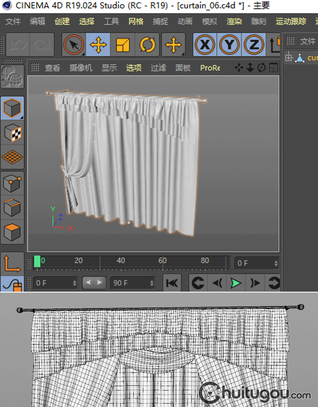Expand the curtain object tree node
Image resolution: width=318 pixels, height=407 pixels.
coord(289,58)
